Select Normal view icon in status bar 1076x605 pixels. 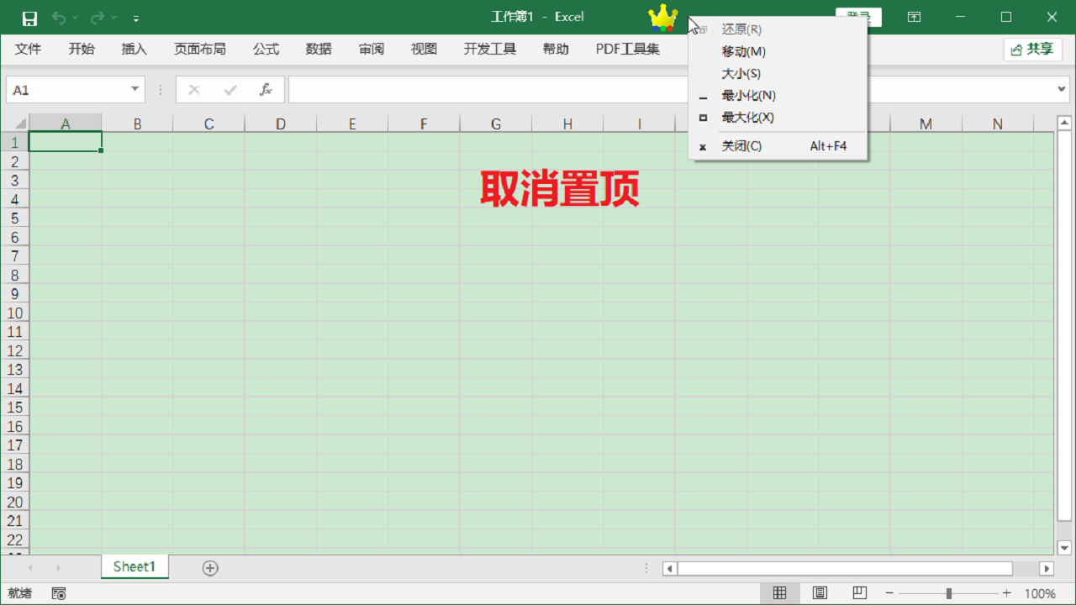point(780,593)
